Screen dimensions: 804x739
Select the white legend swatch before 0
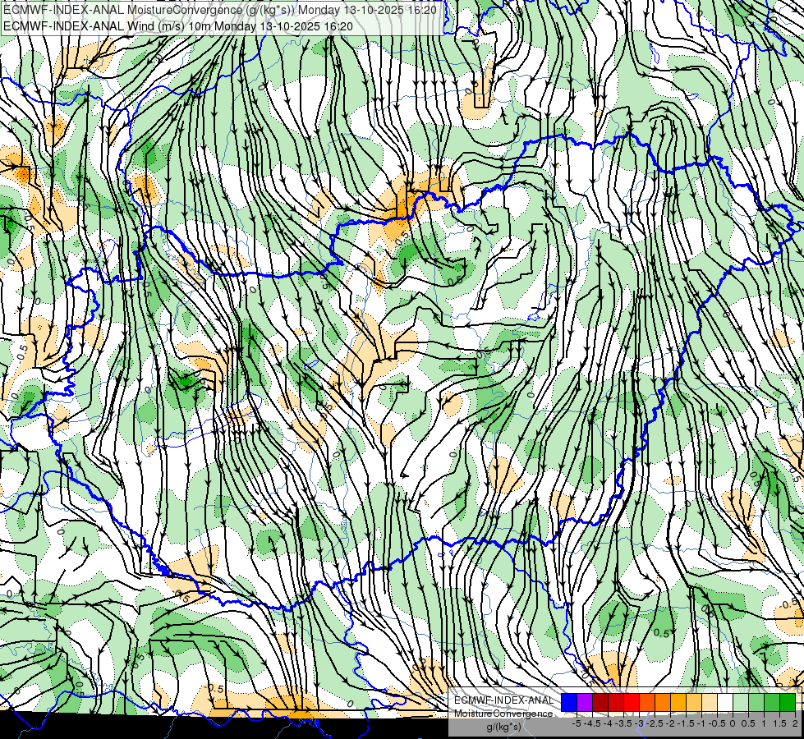[x=725, y=702]
